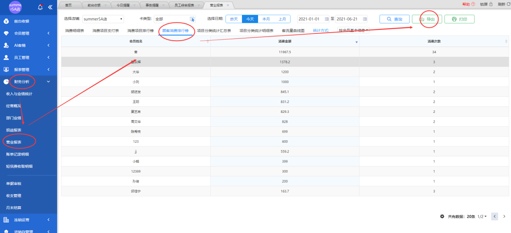Open the 消费明细表 sub-tab
511x233 pixels.
coord(74,31)
